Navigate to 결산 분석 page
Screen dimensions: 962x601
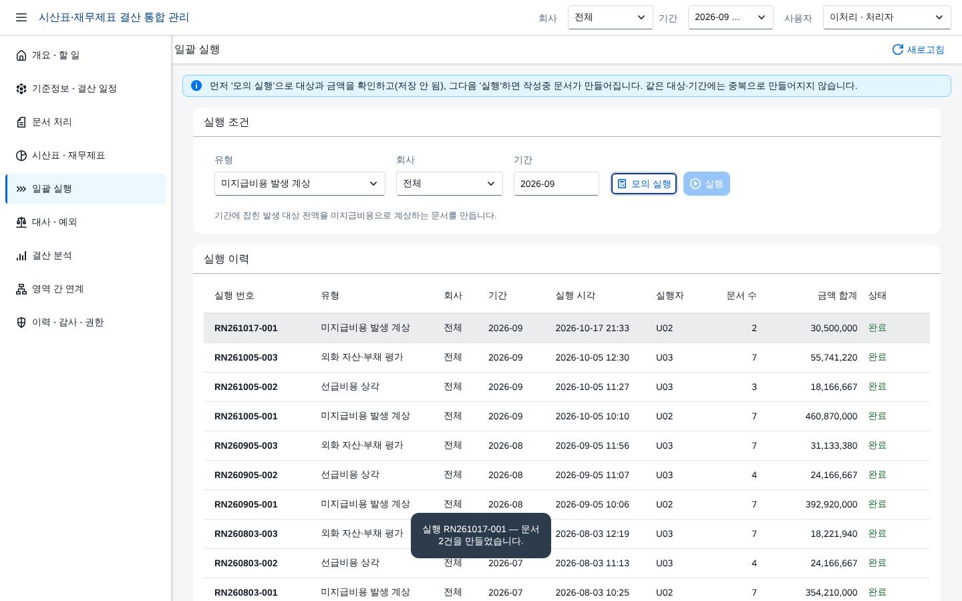click(86, 256)
